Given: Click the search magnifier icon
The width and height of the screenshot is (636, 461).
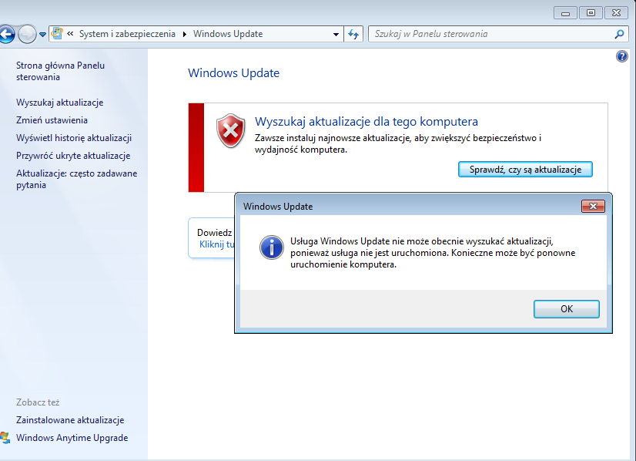Looking at the screenshot, I should [x=619, y=34].
